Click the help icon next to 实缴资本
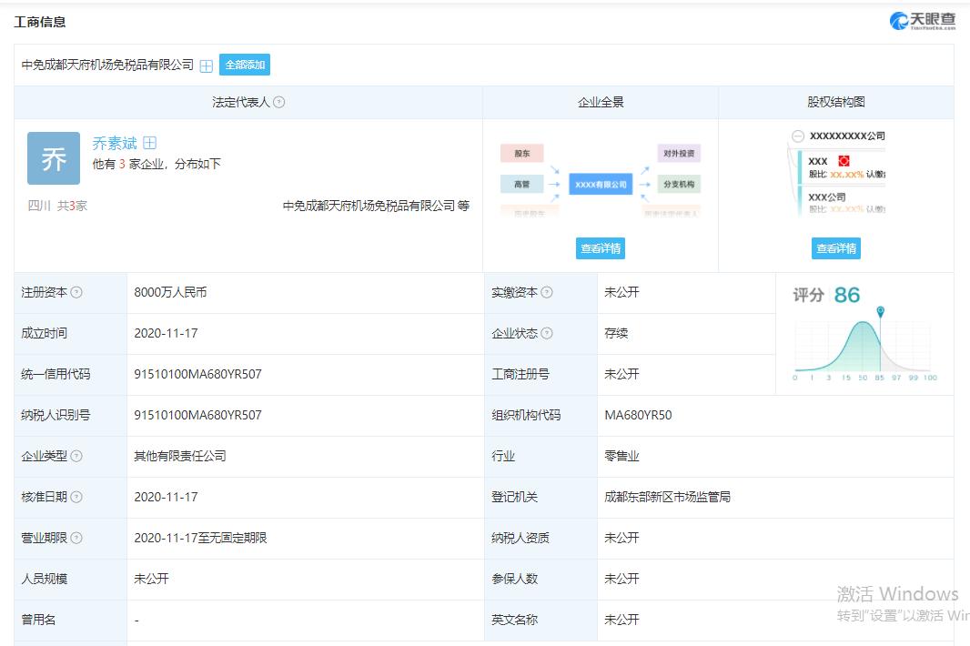970x646 pixels. click(x=547, y=293)
